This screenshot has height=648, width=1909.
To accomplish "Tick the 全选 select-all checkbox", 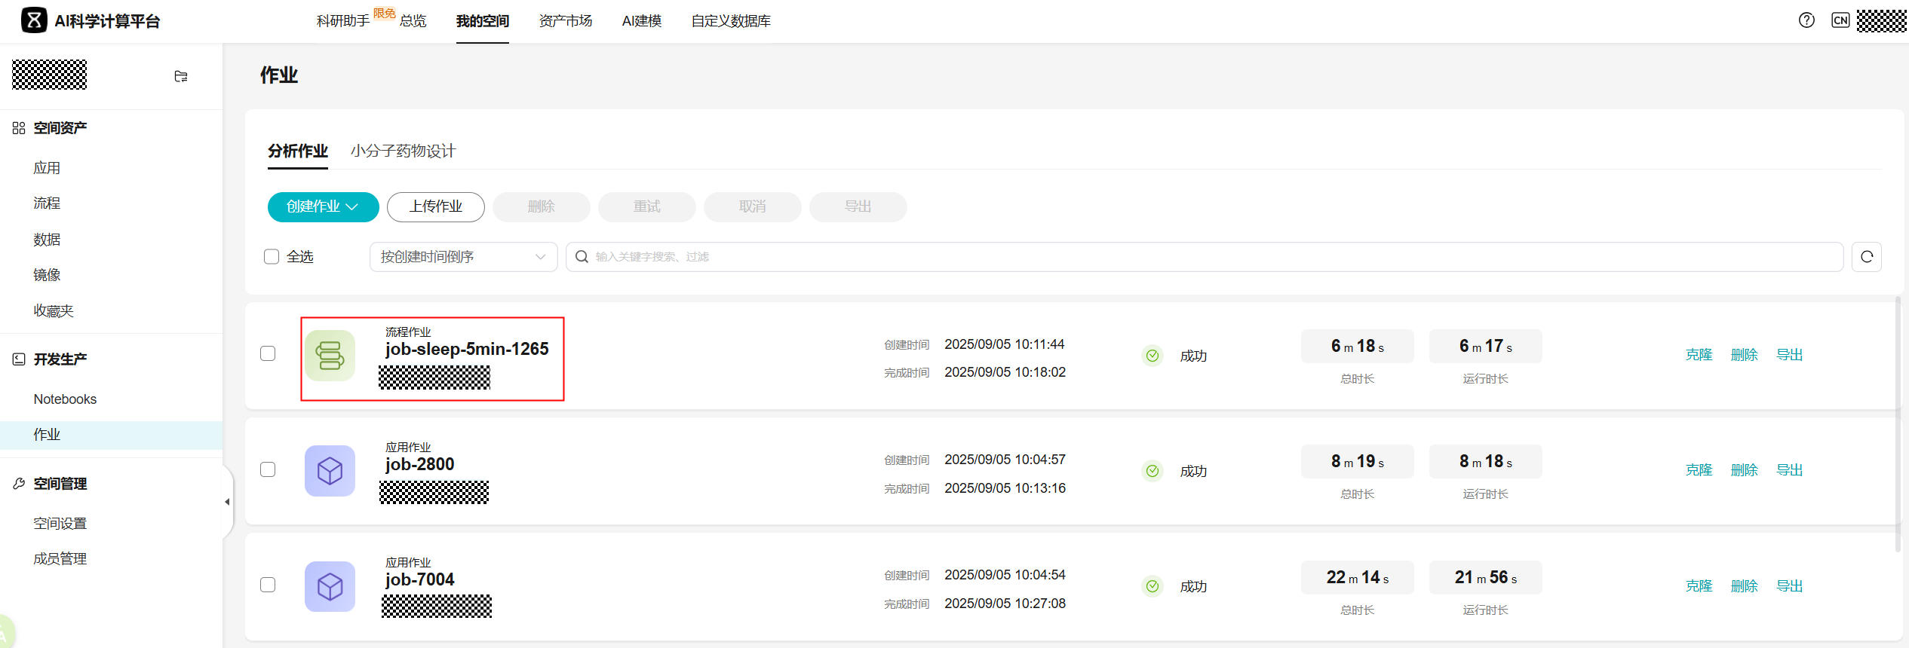I will 272,257.
